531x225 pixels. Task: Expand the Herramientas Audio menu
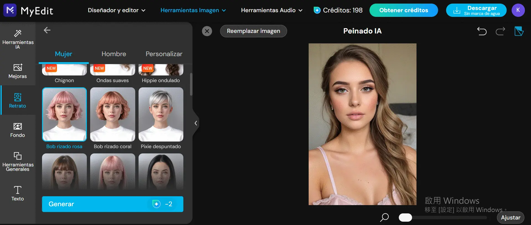pos(272,10)
